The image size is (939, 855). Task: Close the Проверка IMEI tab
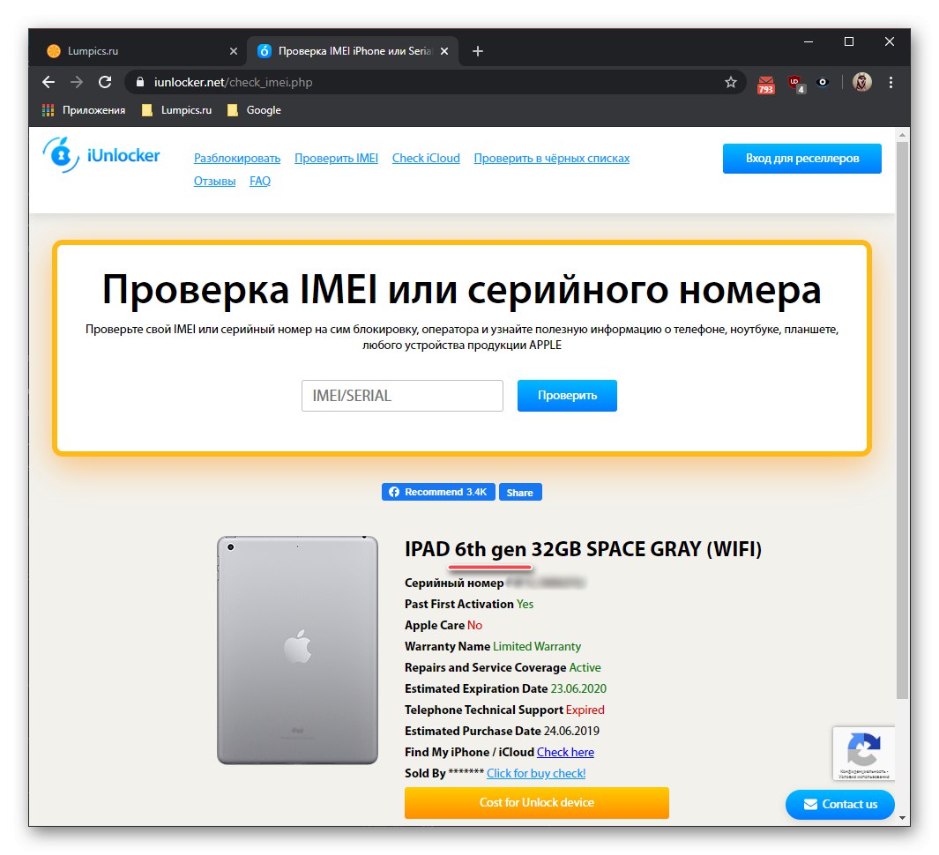[444, 51]
